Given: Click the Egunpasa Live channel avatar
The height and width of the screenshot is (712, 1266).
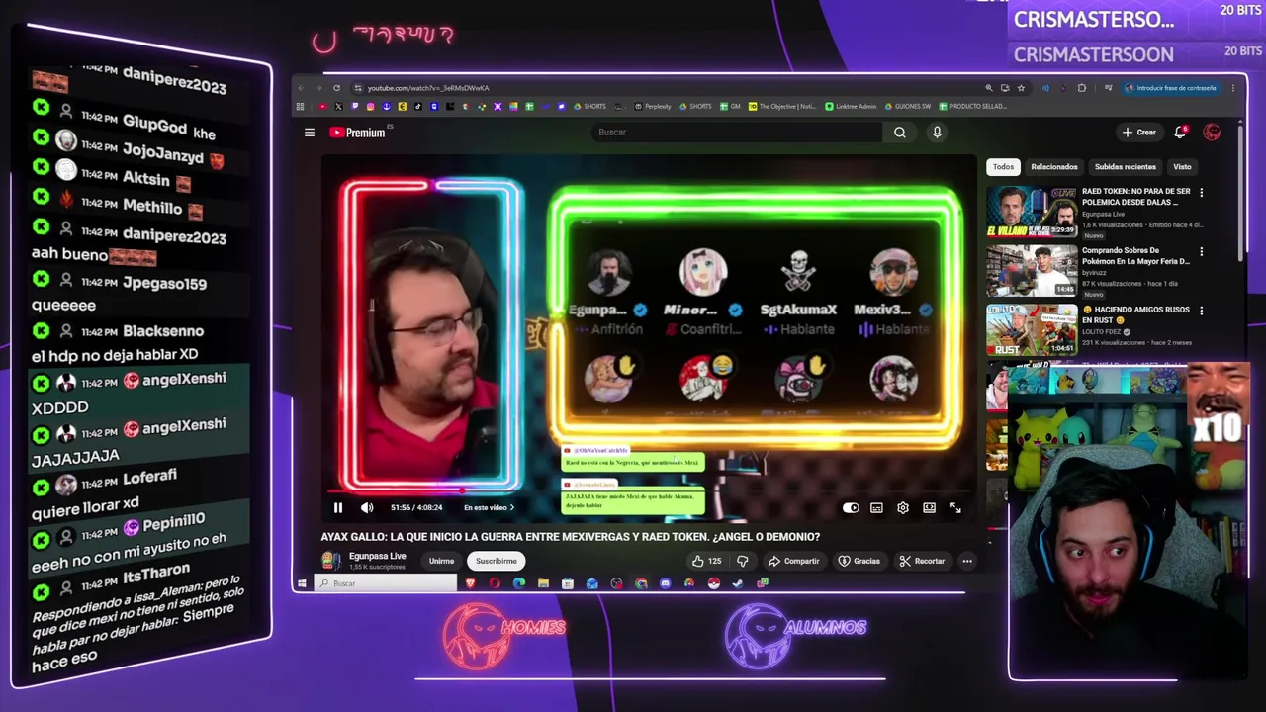Looking at the screenshot, I should click(331, 561).
